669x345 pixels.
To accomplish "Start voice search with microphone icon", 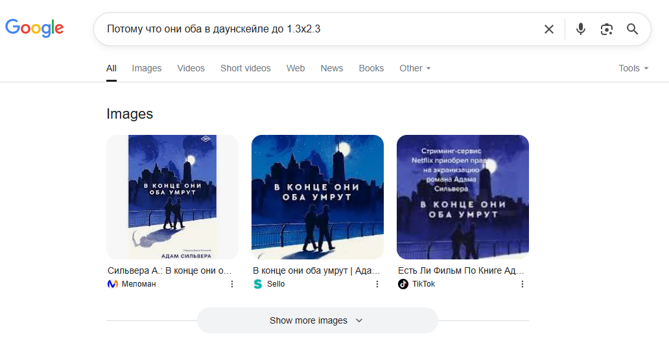I will pos(580,29).
